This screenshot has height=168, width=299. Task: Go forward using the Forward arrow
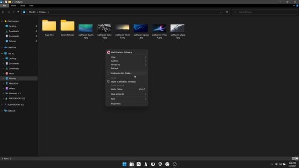(8, 12)
